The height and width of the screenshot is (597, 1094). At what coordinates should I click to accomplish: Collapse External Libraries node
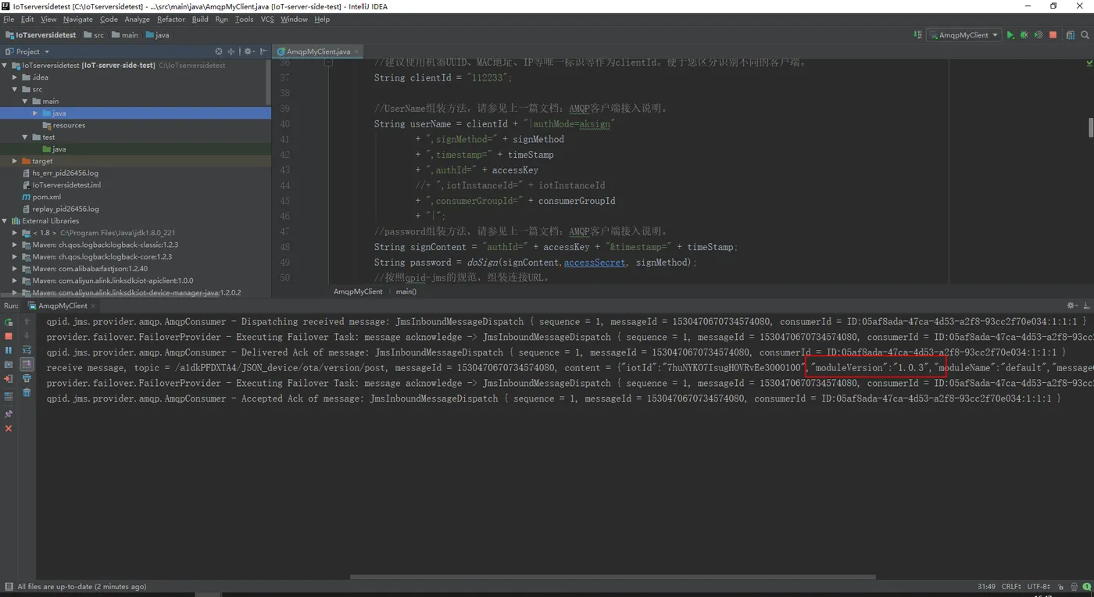(5, 221)
